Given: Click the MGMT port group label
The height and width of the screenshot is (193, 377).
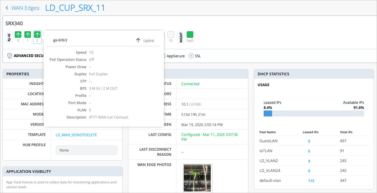Looking at the screenshot, I should coord(181,37).
